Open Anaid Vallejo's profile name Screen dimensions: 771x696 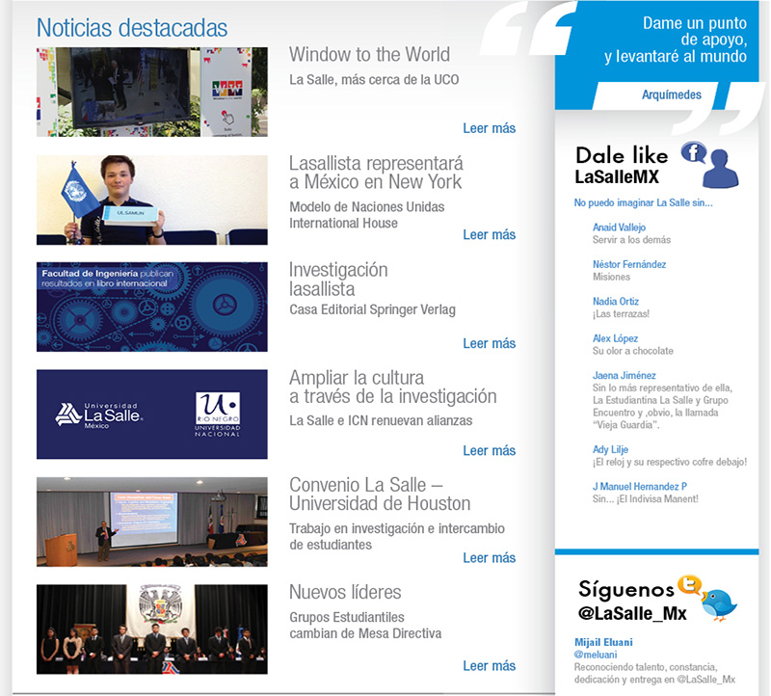pos(619,228)
